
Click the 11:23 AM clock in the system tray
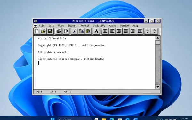pos(184,118)
